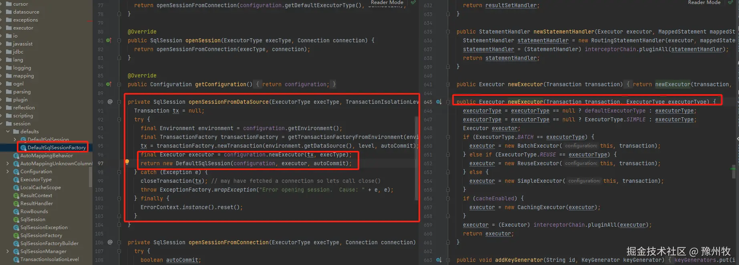Image resolution: width=739 pixels, height=265 pixels.
Task: Click the datasource folder icon
Action: (9, 12)
